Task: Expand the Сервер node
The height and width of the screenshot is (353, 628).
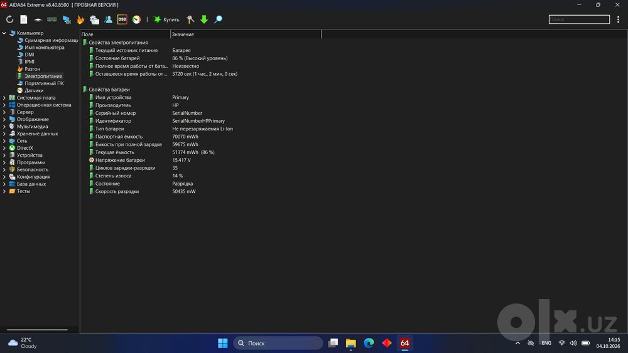Action: coord(4,112)
